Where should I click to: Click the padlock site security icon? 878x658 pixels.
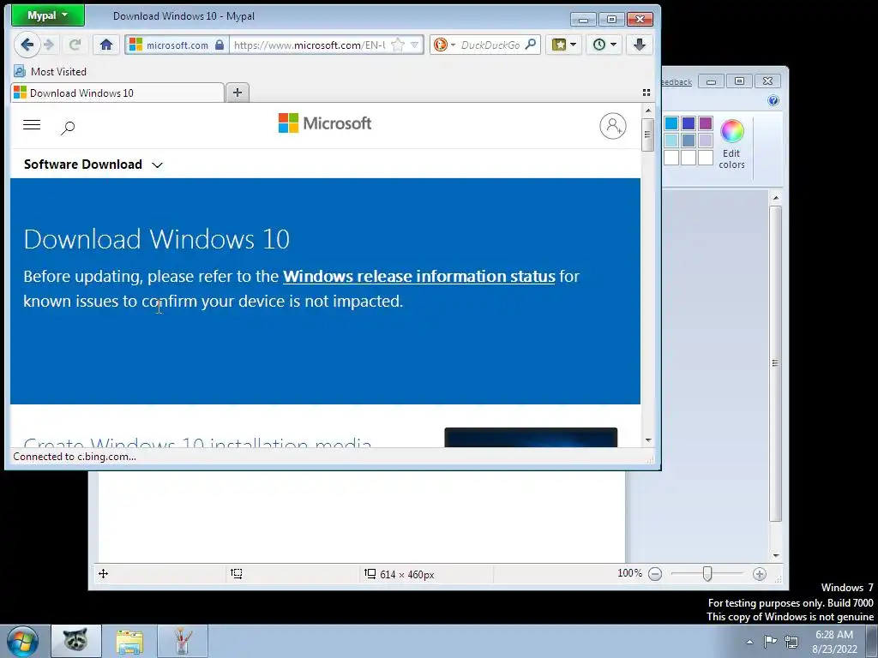tap(219, 45)
